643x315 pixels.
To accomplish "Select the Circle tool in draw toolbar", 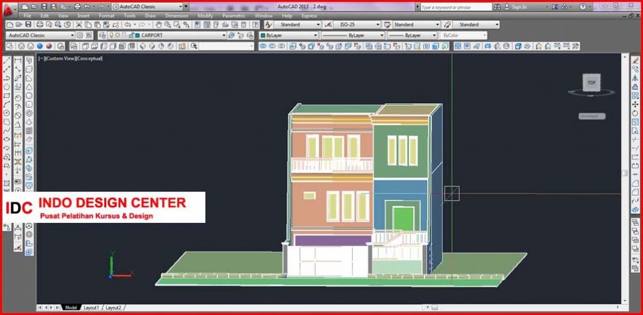I will (x=6, y=113).
